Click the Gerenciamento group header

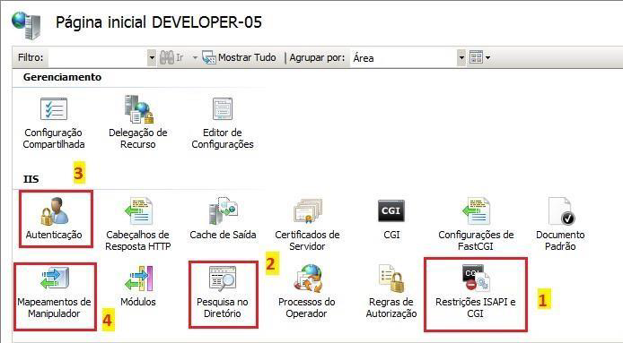[x=62, y=77]
